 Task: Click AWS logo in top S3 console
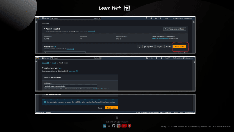click(x=37, y=18)
